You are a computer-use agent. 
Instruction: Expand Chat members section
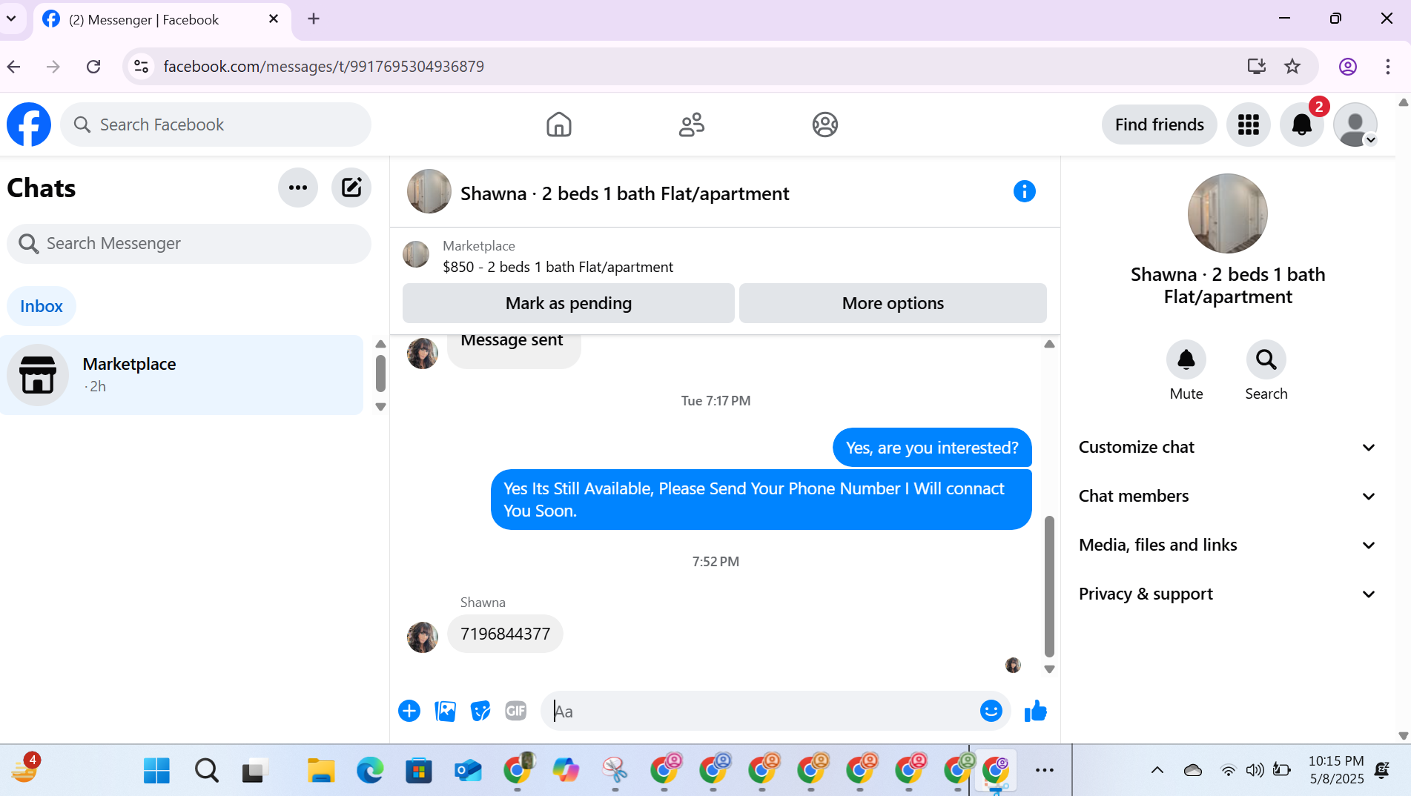click(1227, 496)
